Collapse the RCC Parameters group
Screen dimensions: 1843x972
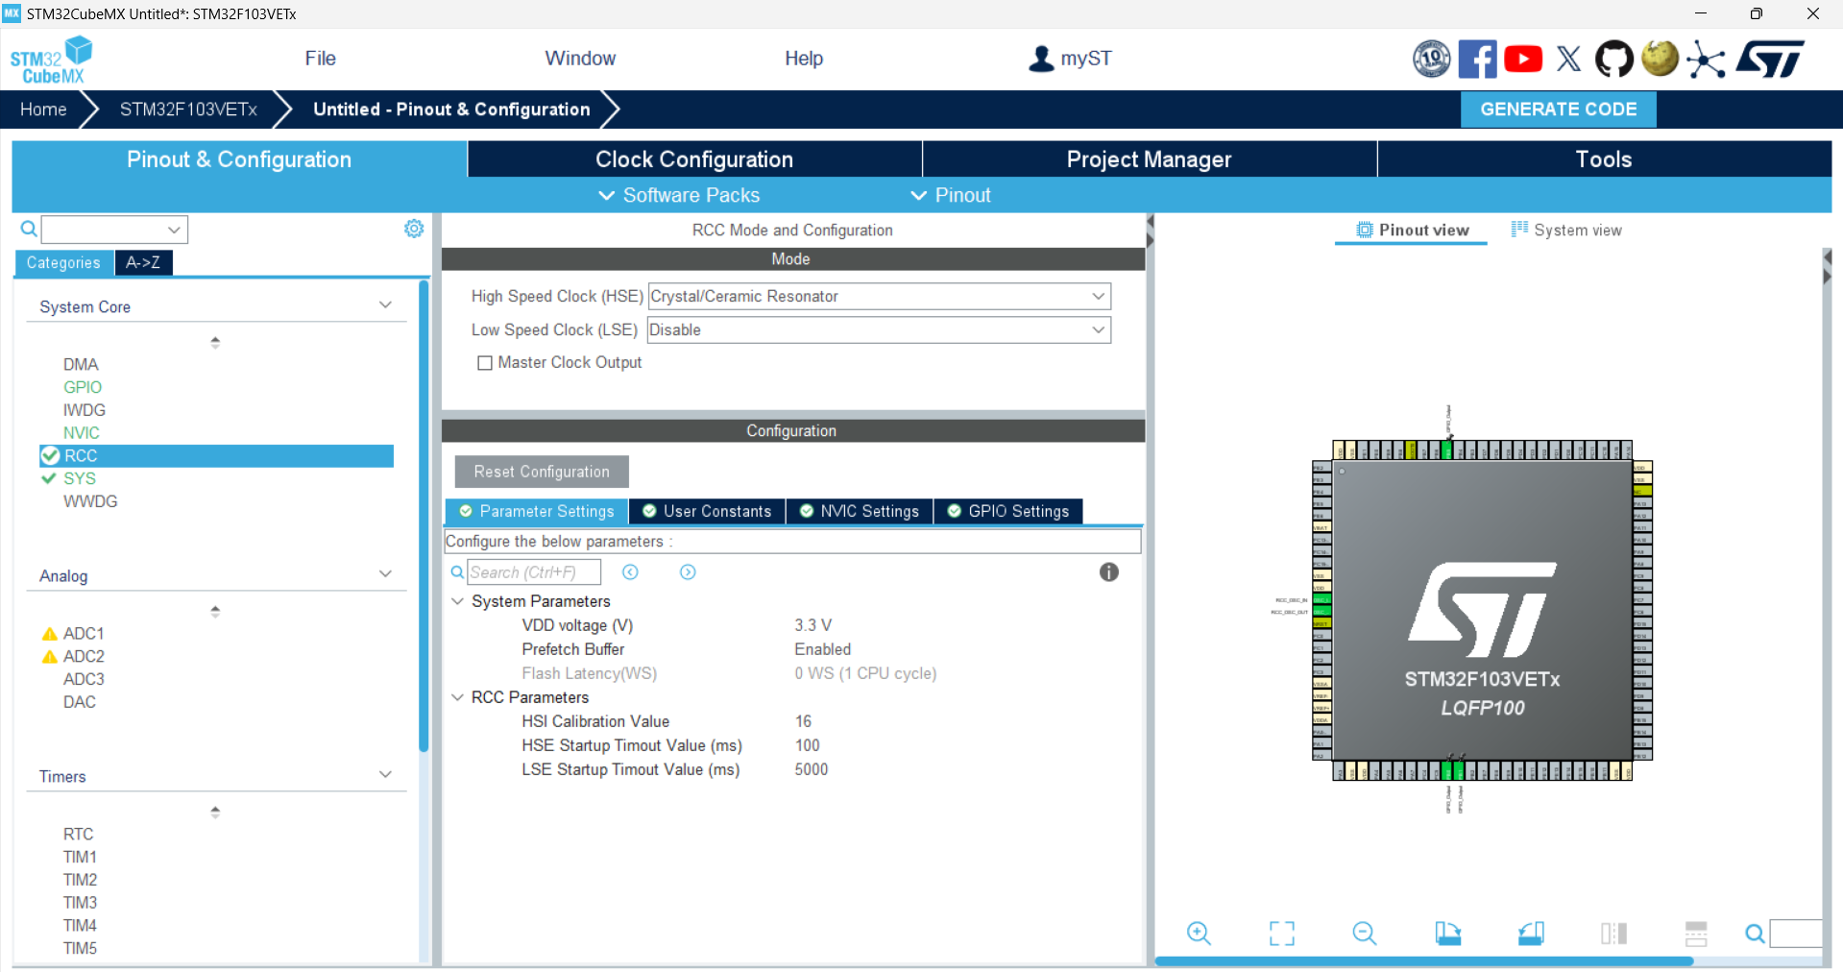458,697
